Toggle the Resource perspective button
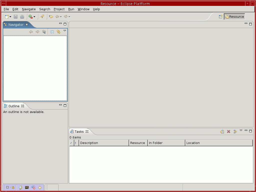This screenshot has width=256, height=192. (234, 17)
